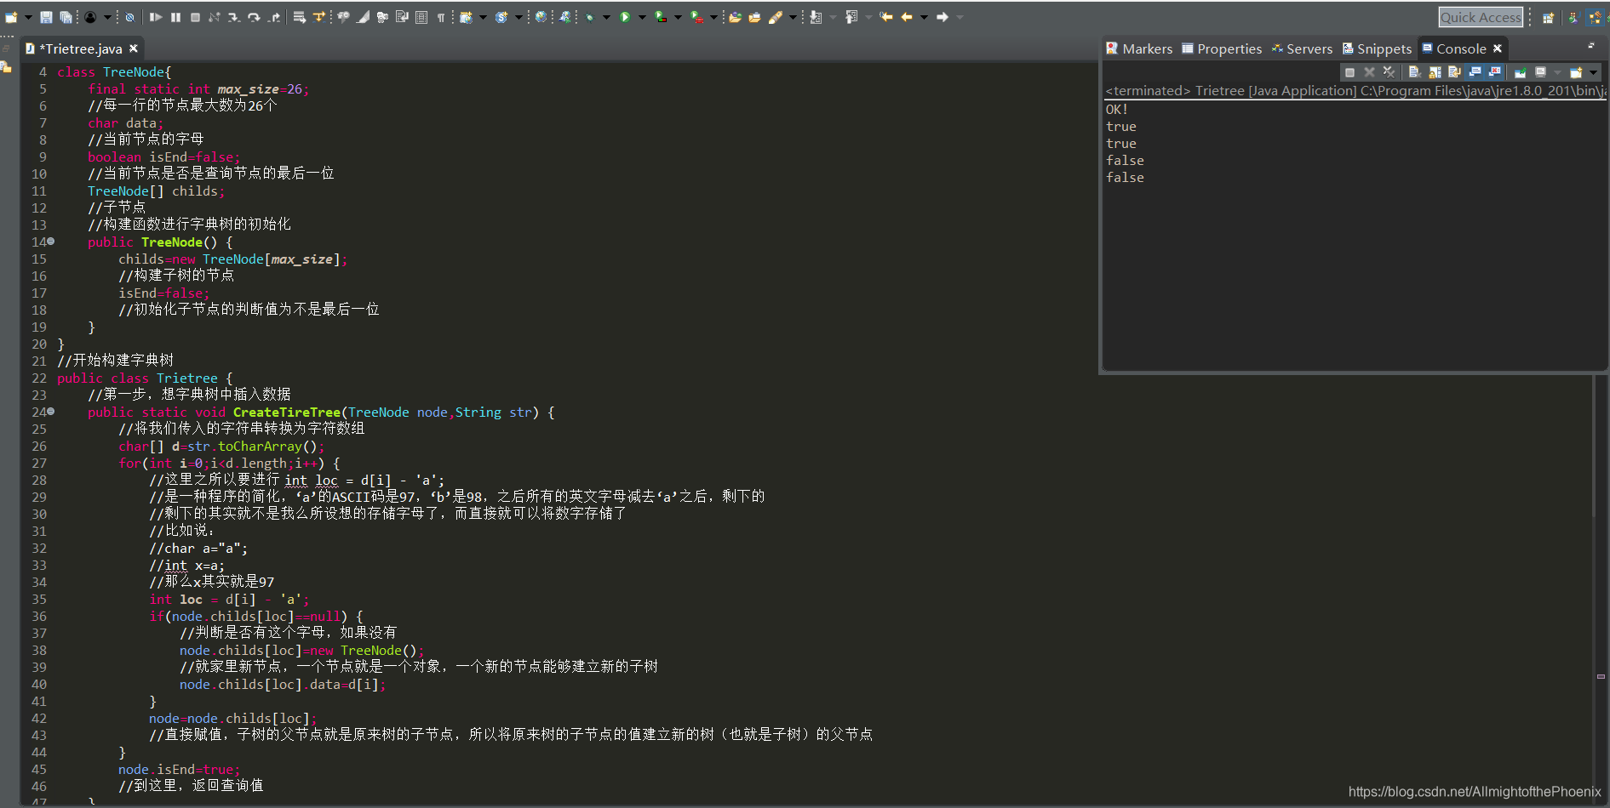Click the Last Edit Location arrow

(885, 17)
